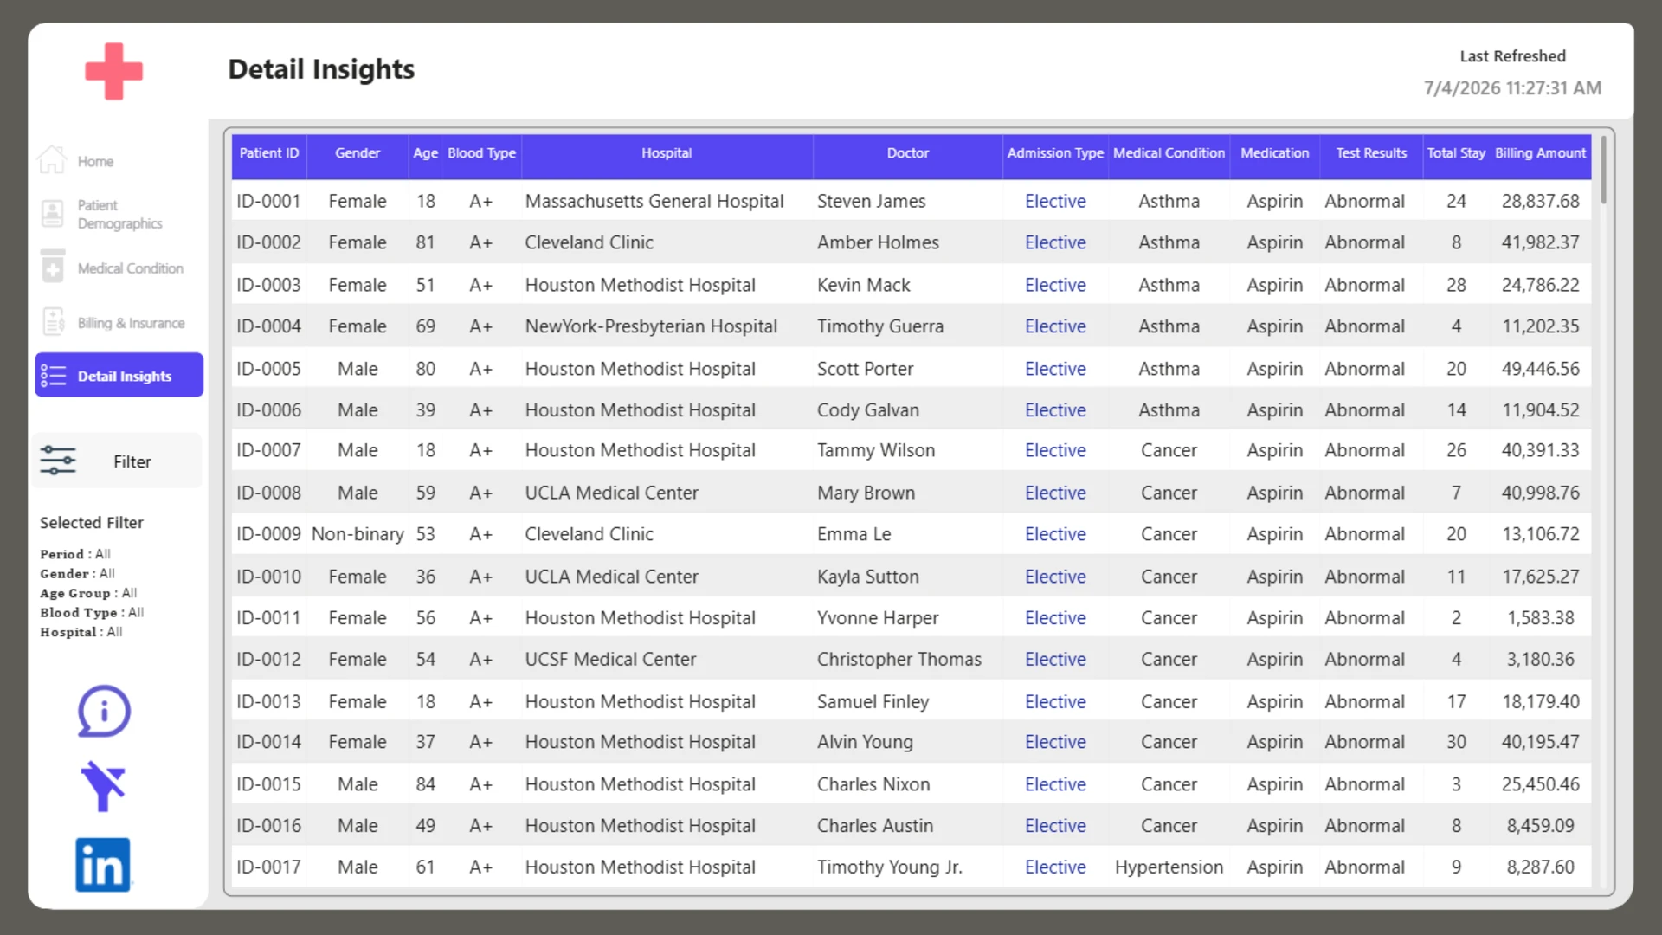Image resolution: width=1662 pixels, height=935 pixels.
Task: Click the Billing & Insurance document icon
Action: [54, 322]
